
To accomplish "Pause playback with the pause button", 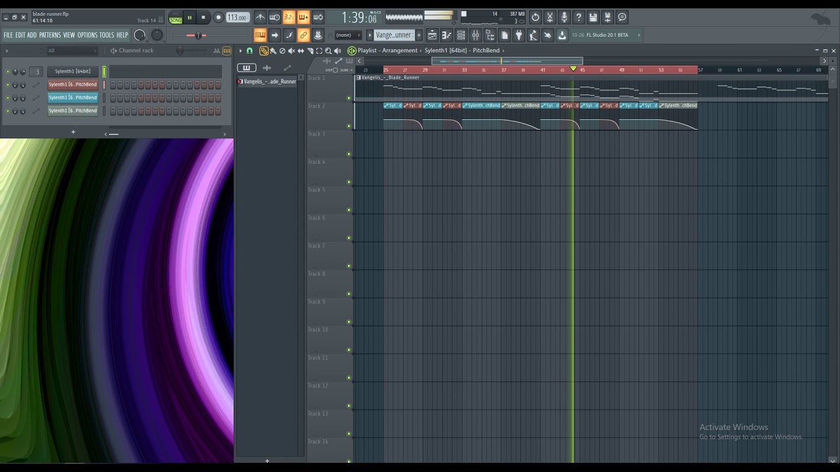I will click(190, 18).
